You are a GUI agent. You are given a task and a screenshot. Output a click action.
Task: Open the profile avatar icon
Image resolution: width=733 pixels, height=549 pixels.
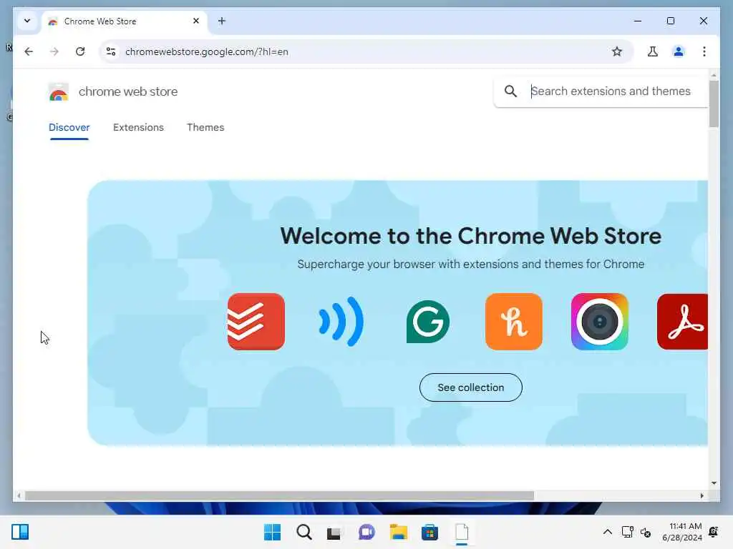click(679, 51)
